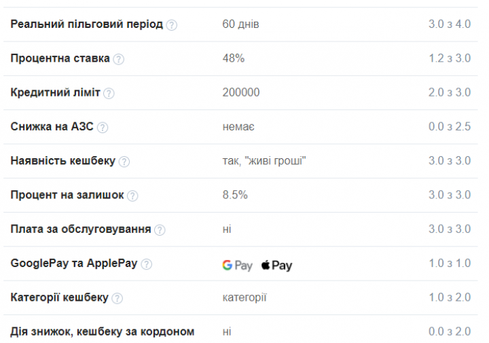Click question mark next to Категорії кешбеку
Viewport: 489px width, 343px height.
click(117, 298)
